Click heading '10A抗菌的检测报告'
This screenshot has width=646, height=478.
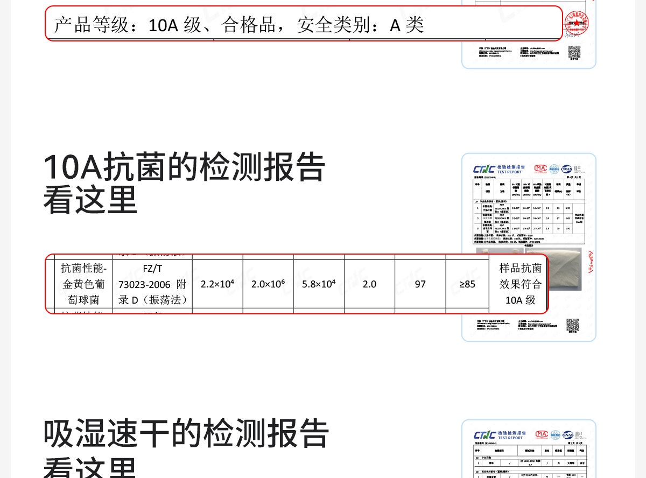pos(184,167)
